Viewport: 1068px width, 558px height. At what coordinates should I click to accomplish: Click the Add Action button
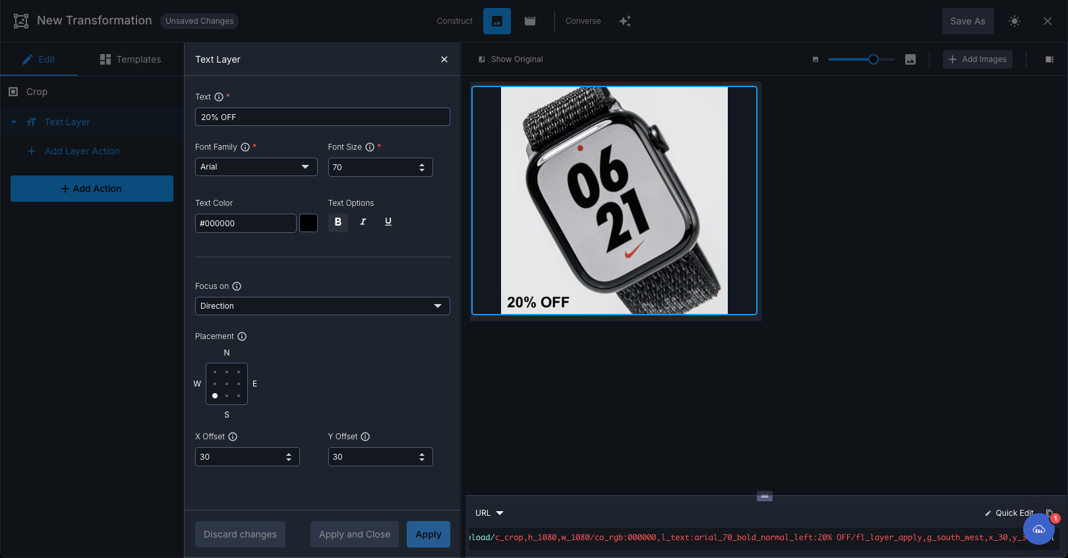pos(92,189)
